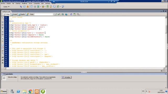The height and width of the screenshot is (94, 168).
Task: Click the Wrap Tag coding icon
Action: pyautogui.click(x=3, y=51)
